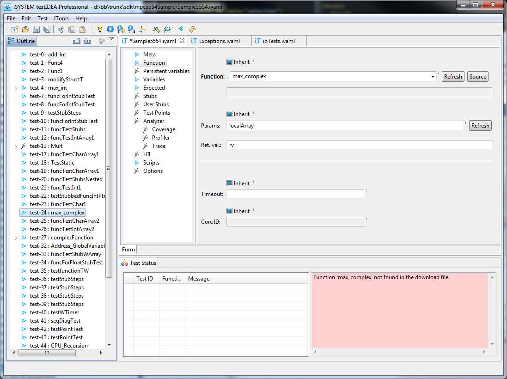Select the Test Points section
The width and height of the screenshot is (507, 379).
point(157,113)
